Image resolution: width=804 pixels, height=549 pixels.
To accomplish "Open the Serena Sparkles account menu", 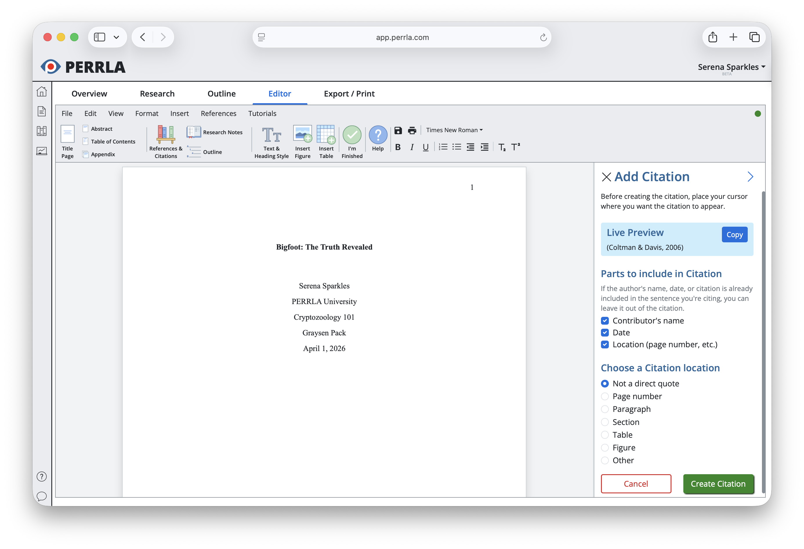I will click(731, 67).
